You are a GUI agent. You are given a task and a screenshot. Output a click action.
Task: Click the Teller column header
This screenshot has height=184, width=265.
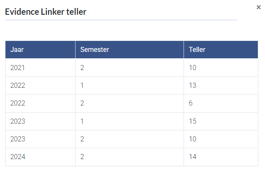197,50
